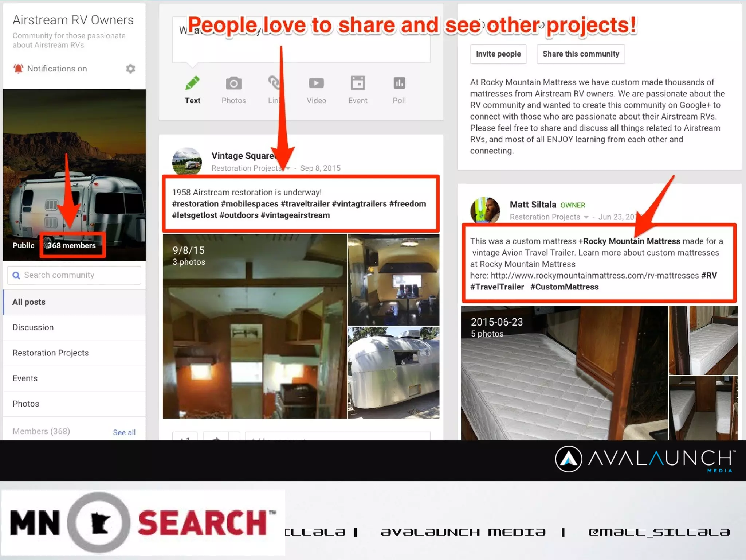Click the Notifications on label
746x560 pixels.
[57, 69]
